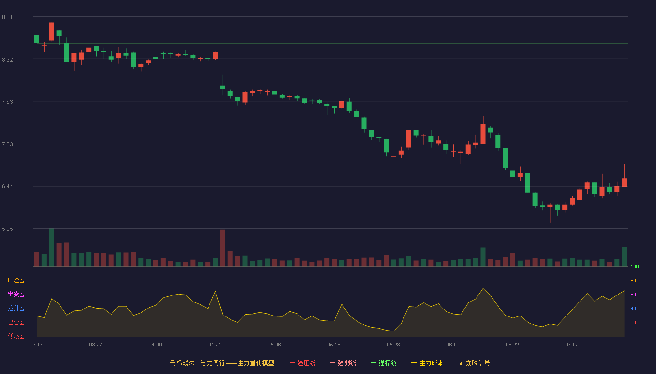Click the green 100 indicator scale value
Viewport: 656px width, 374px height.
coord(634,267)
